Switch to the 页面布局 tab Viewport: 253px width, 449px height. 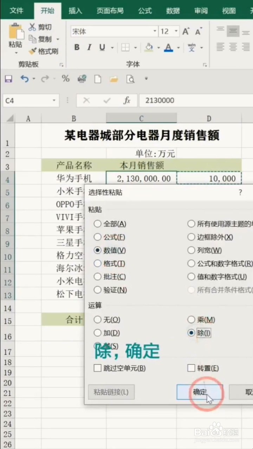click(110, 11)
